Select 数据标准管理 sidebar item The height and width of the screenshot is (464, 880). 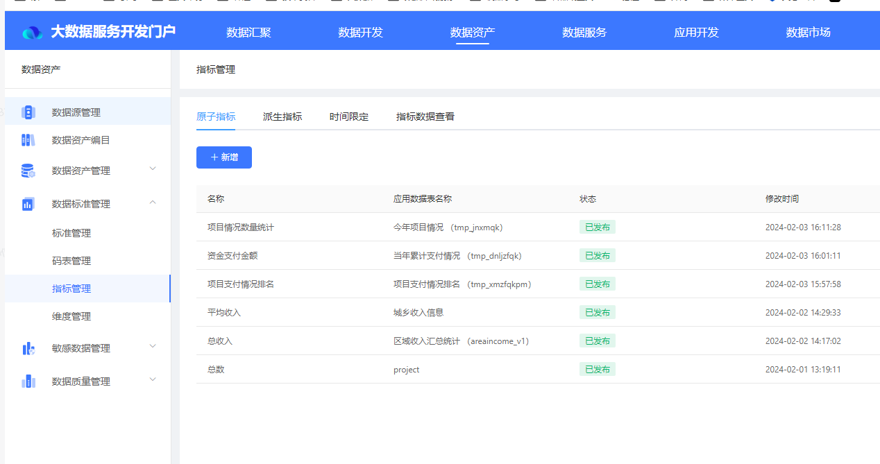tap(81, 204)
